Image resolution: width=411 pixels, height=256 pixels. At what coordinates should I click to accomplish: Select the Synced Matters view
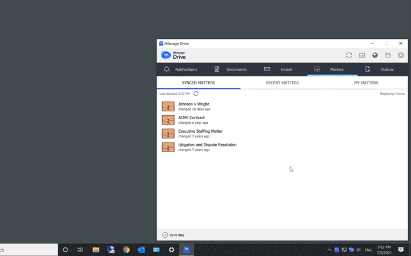[198, 83]
